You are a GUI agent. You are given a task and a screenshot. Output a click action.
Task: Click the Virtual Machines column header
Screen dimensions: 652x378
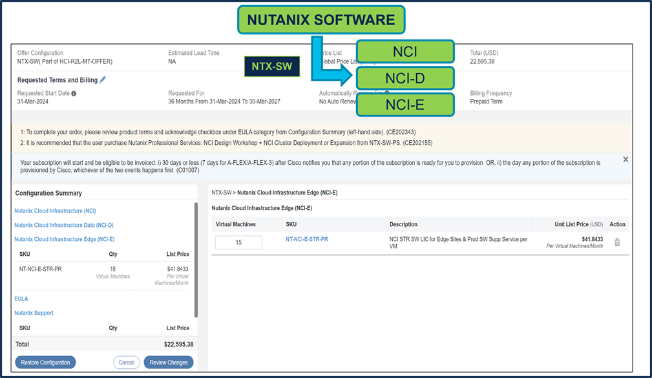(x=235, y=224)
